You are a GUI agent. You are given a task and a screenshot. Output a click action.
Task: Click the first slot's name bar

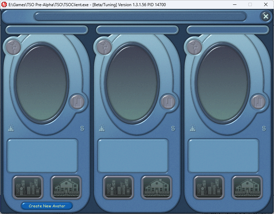(x=47, y=30)
